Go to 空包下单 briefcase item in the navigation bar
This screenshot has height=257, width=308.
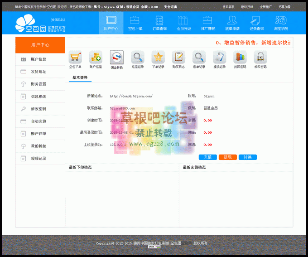135,23
